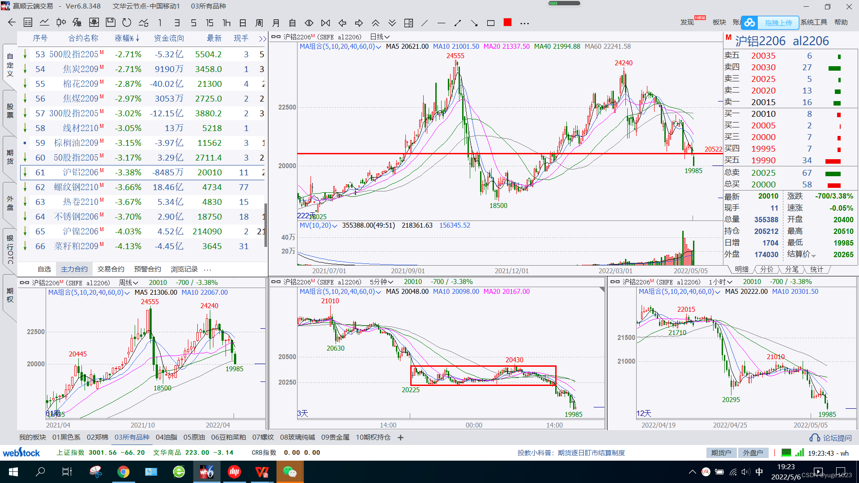
Task: Select the down-right arrow drawing tool
Action: (474, 22)
